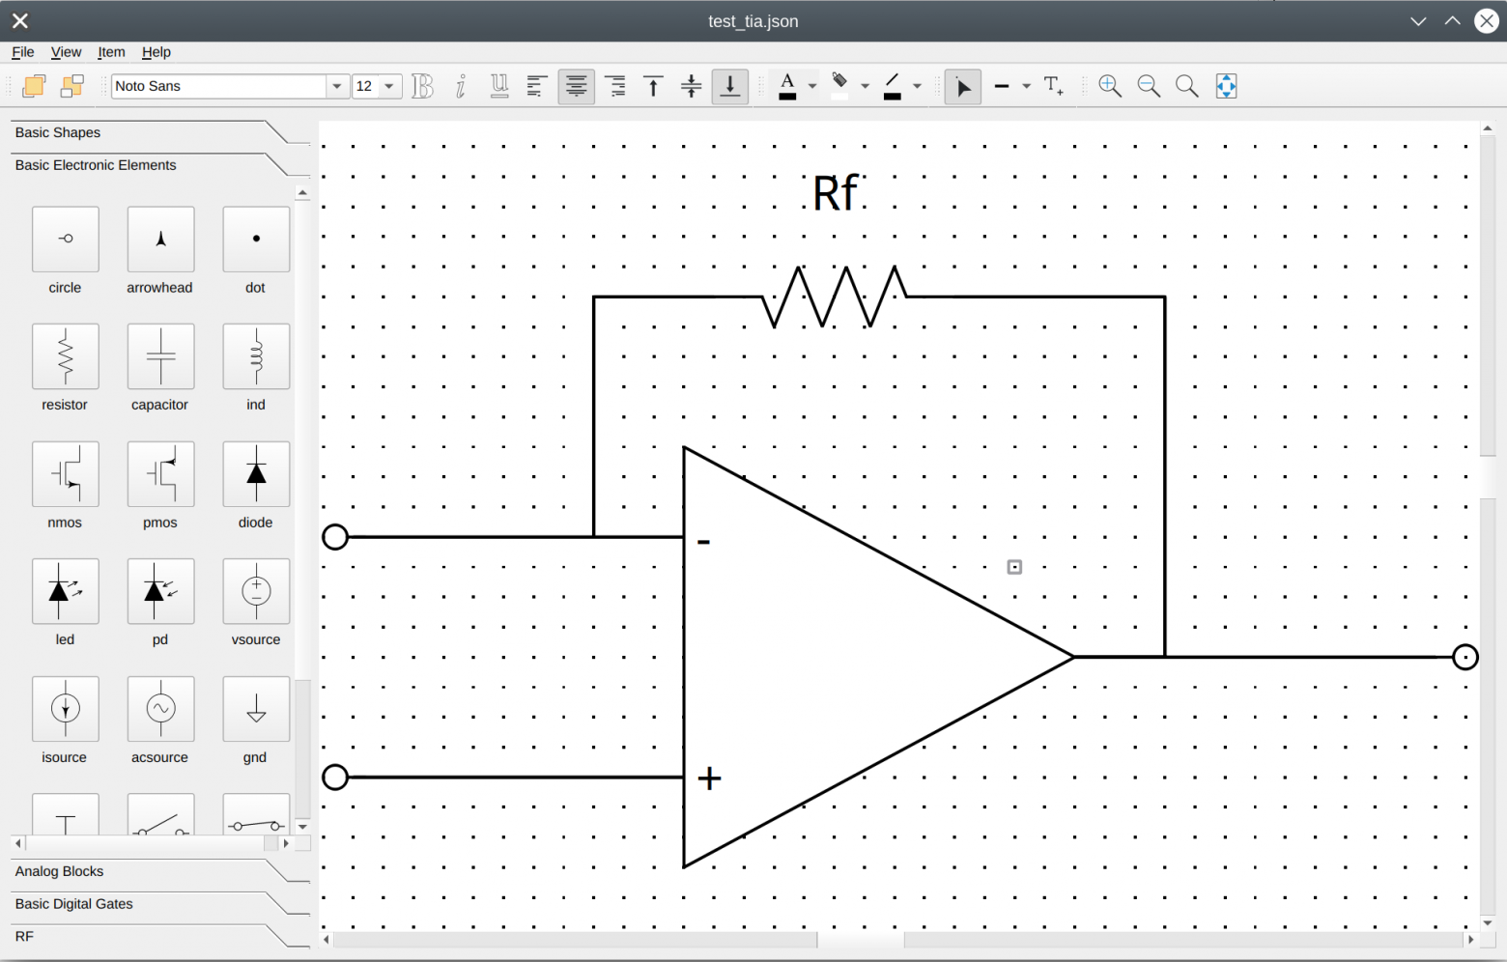Image resolution: width=1507 pixels, height=962 pixels.
Task: Open the Noto Sans font dropdown
Action: tap(336, 86)
